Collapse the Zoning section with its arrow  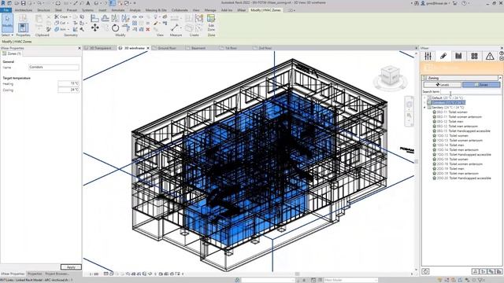point(500,78)
